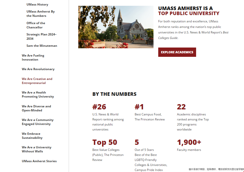Open UMass Amherst By the Numbers link
This screenshot has height=172, width=244.
click(40, 14)
